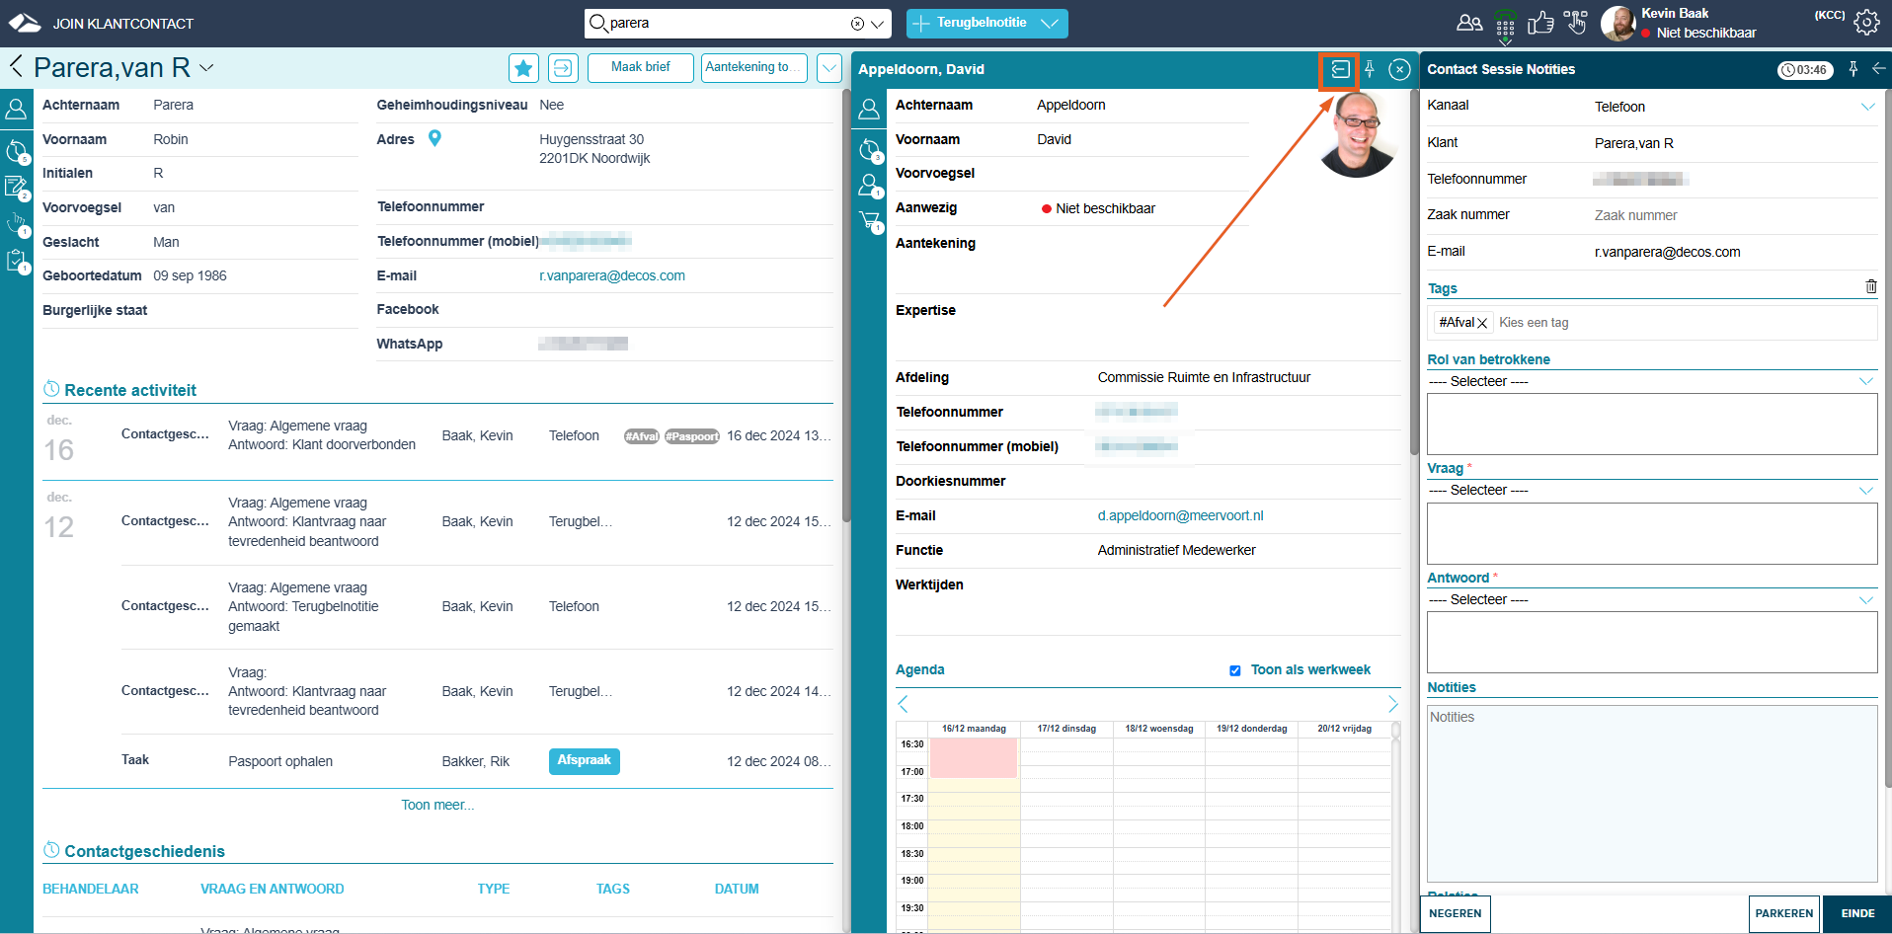Open the Kanaal dropdown
Viewport: 1892px width, 934px height.
point(1867,107)
